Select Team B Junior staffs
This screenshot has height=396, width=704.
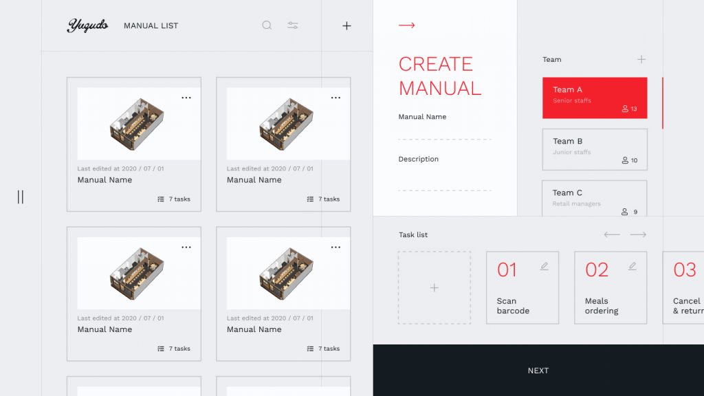(595, 149)
